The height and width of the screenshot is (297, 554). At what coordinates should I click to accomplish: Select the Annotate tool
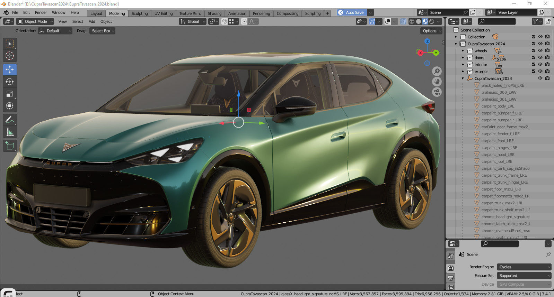10,120
